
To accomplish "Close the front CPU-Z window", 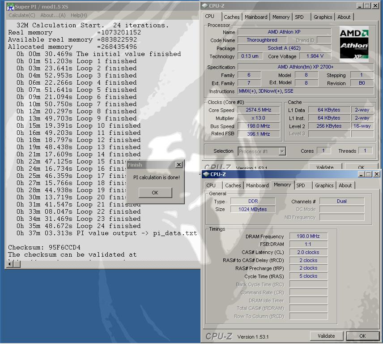I will [377, 174].
